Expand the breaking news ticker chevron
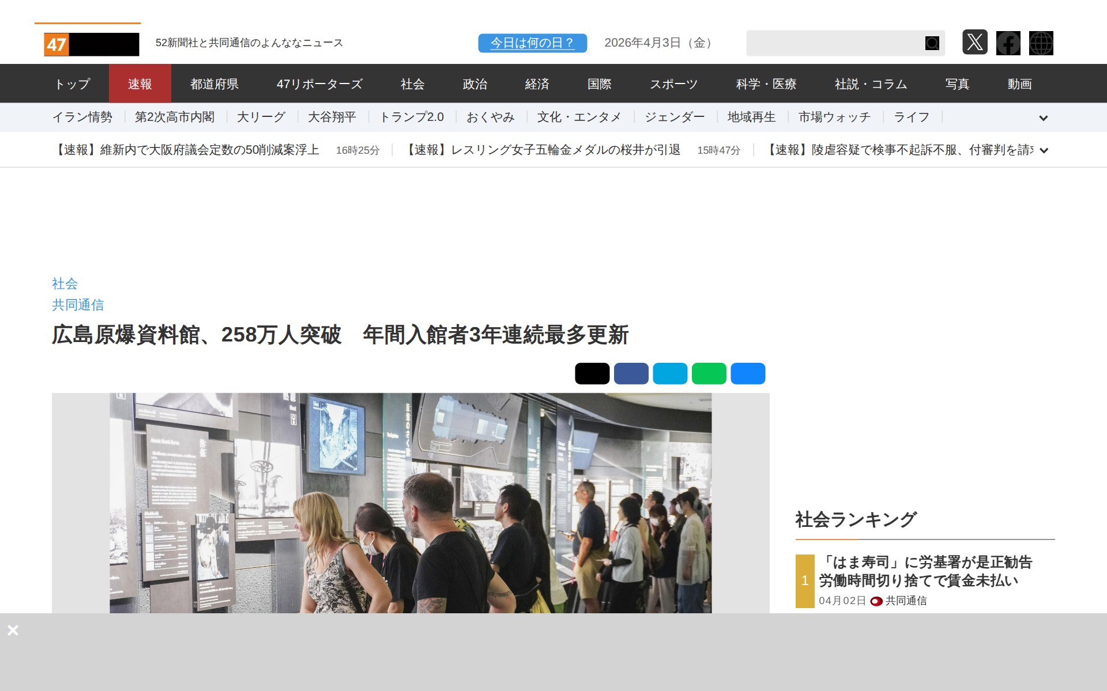Screen dimensions: 1107x691 pos(1044,150)
